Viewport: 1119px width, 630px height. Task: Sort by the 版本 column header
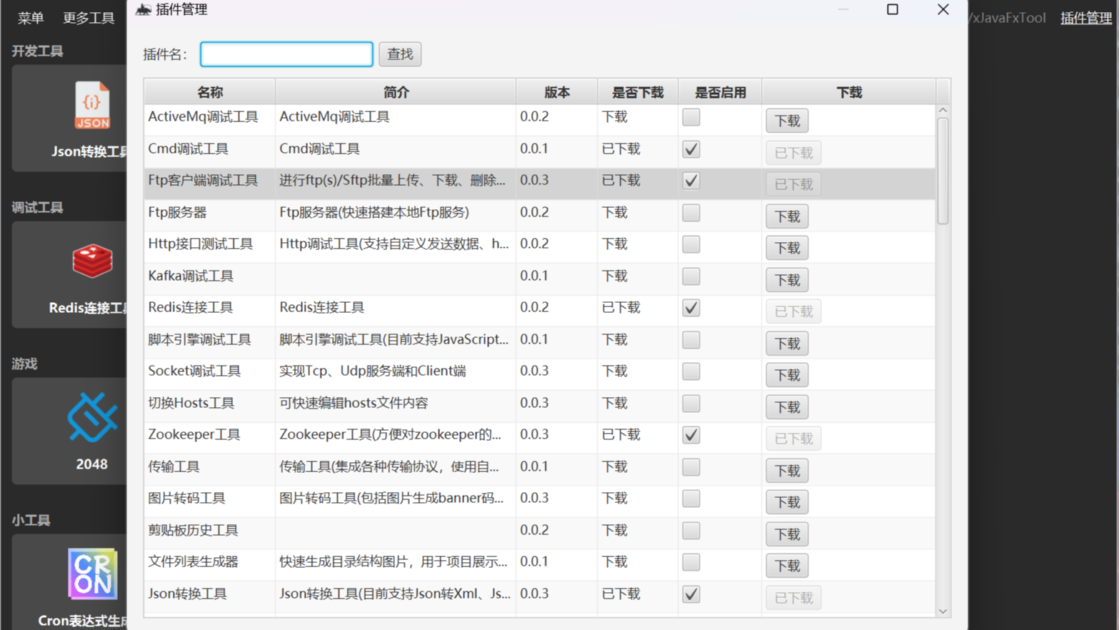point(557,92)
